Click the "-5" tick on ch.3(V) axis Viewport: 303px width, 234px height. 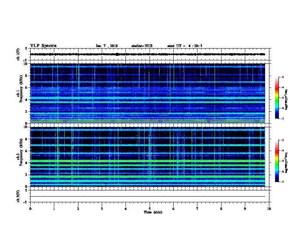[x=26, y=202]
